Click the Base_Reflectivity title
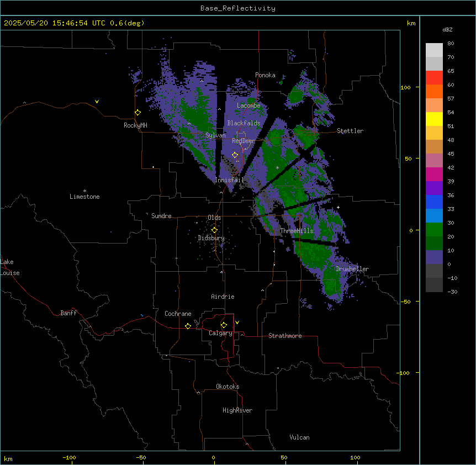The height and width of the screenshot is (465, 476). 238,8
